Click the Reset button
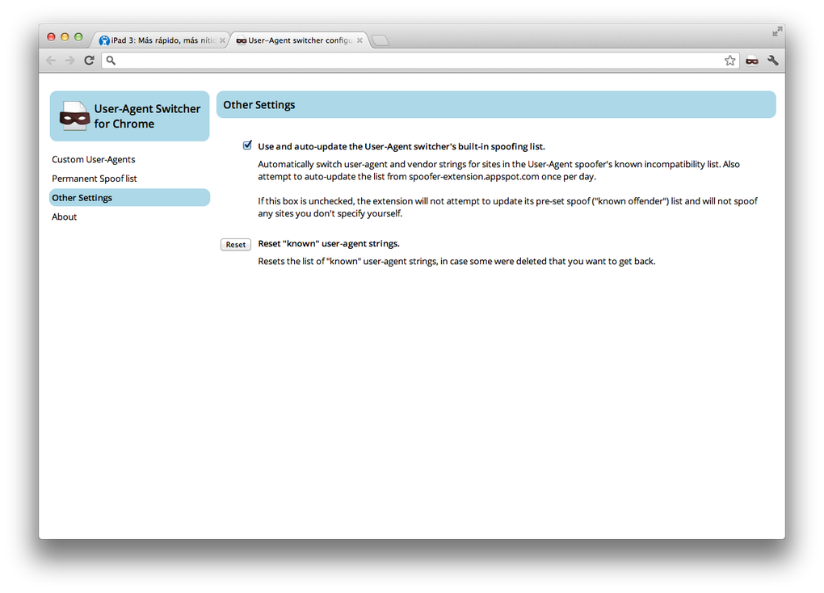The height and width of the screenshot is (593, 824). pos(235,245)
